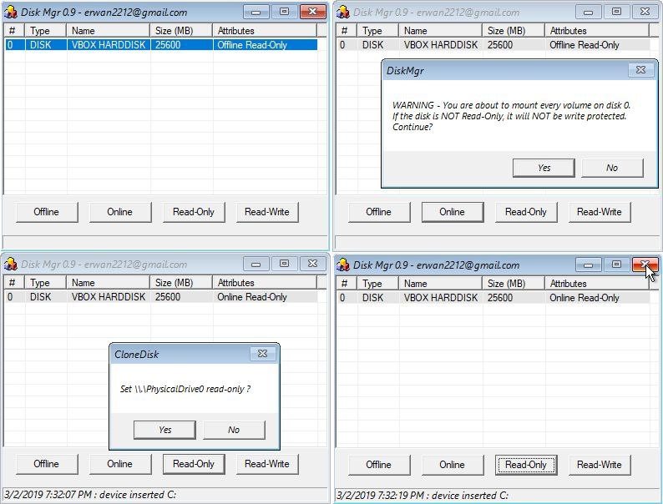Viewport: 663px width, 504px height.
Task: Close the CloneDisk dialog
Action: tap(262, 354)
